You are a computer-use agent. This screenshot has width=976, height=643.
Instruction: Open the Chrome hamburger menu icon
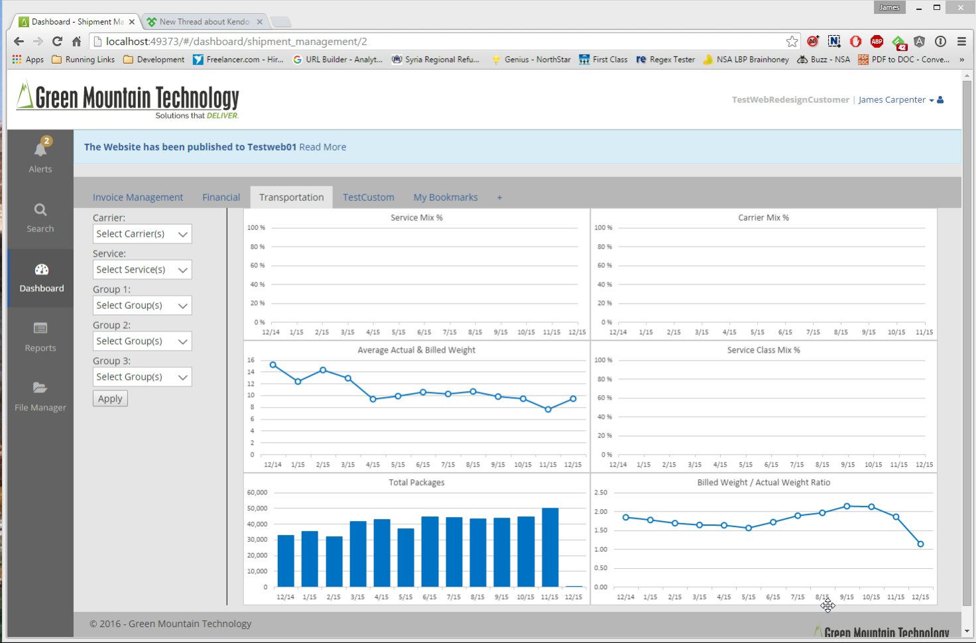click(x=961, y=41)
